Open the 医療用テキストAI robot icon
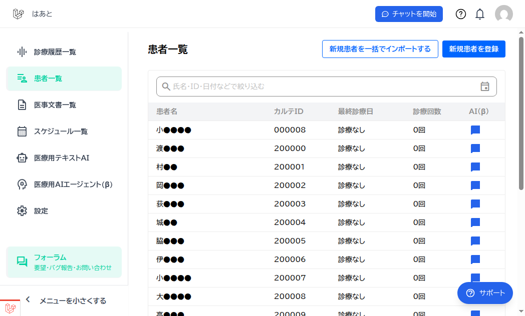 click(x=22, y=157)
